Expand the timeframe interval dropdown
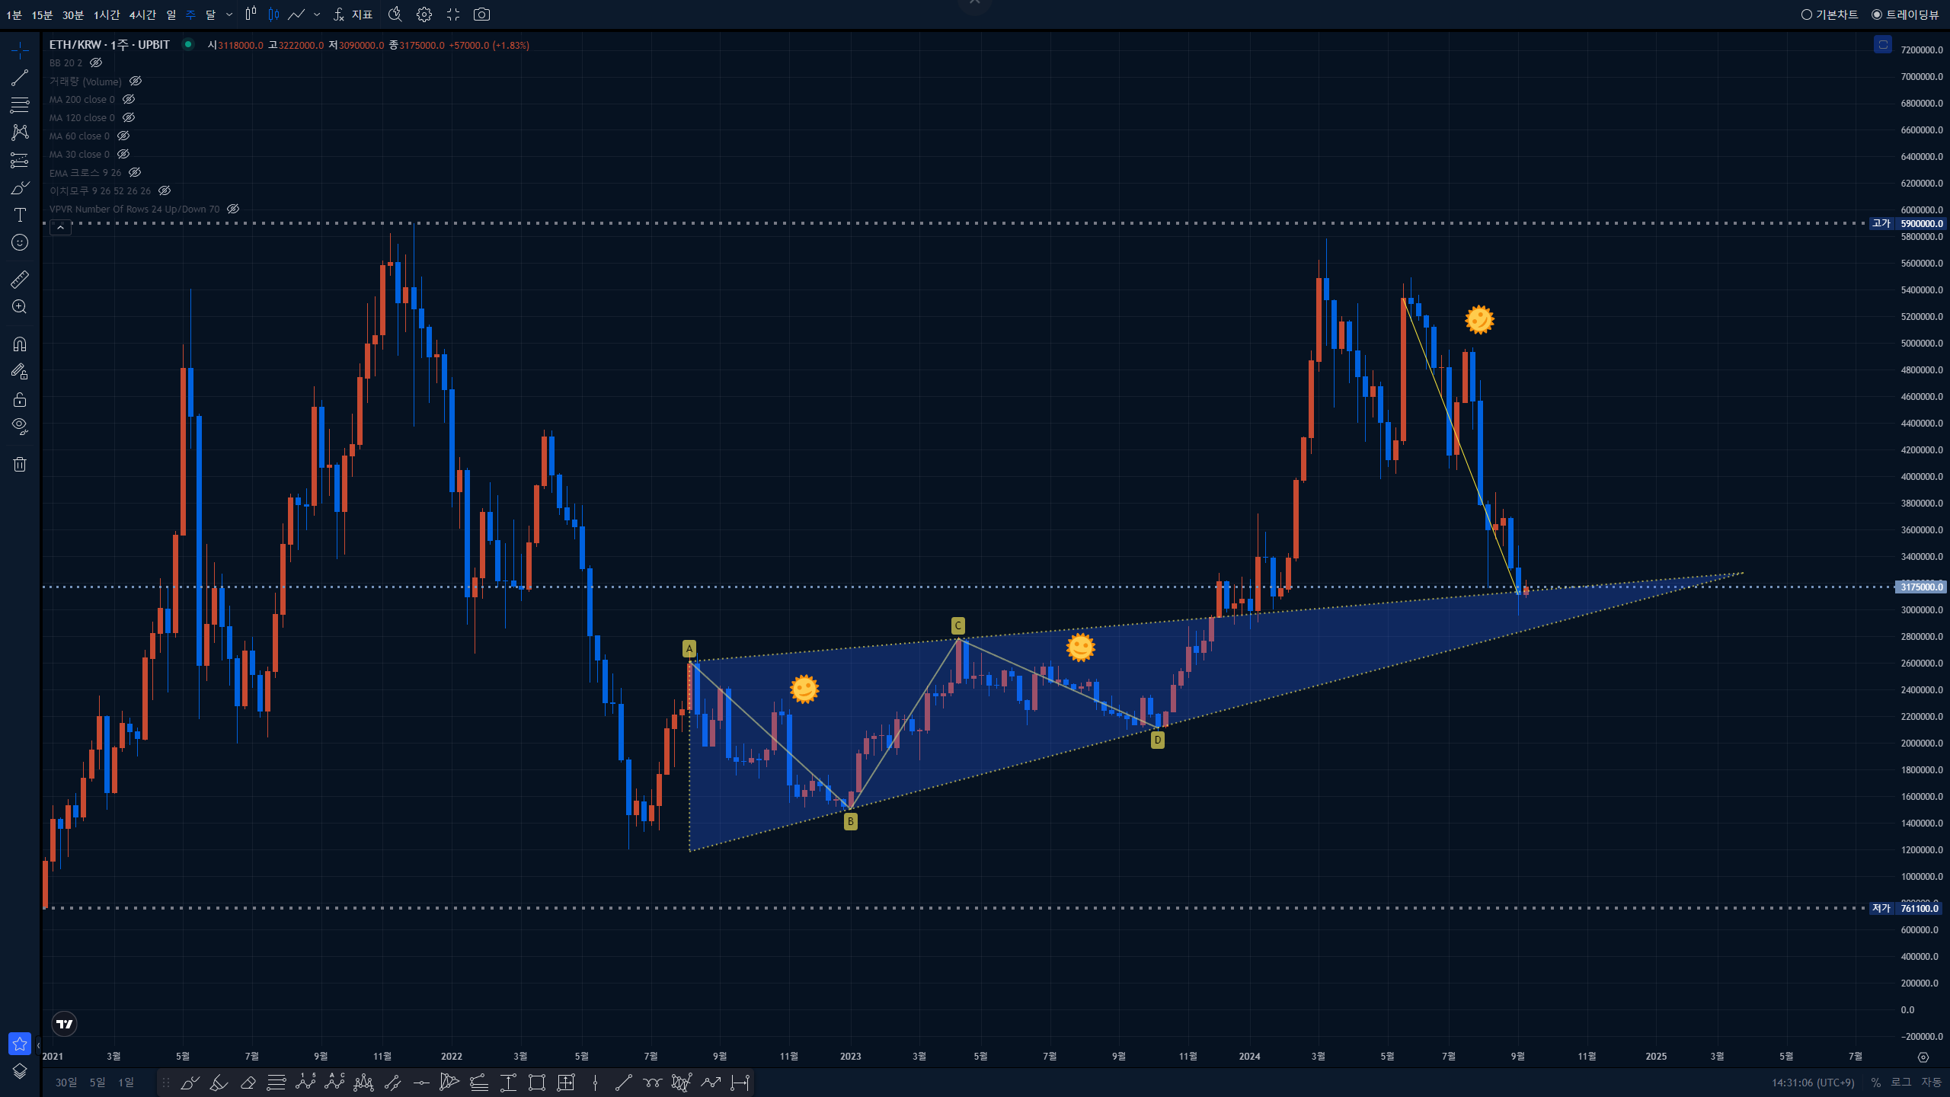Viewport: 1950px width, 1097px height. (x=229, y=14)
